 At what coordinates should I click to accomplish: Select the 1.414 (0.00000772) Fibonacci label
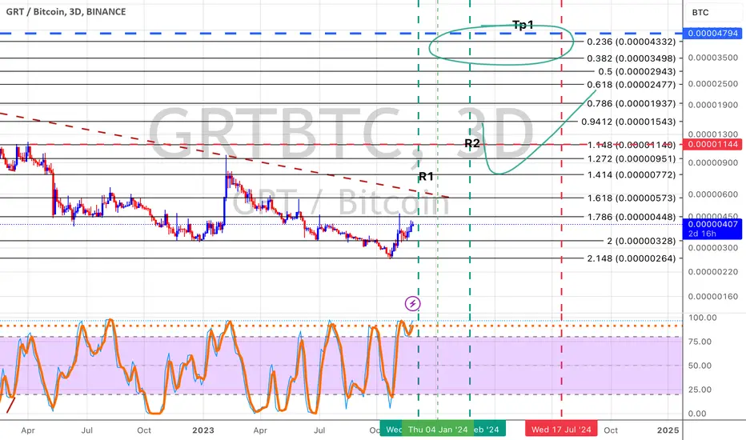632,175
